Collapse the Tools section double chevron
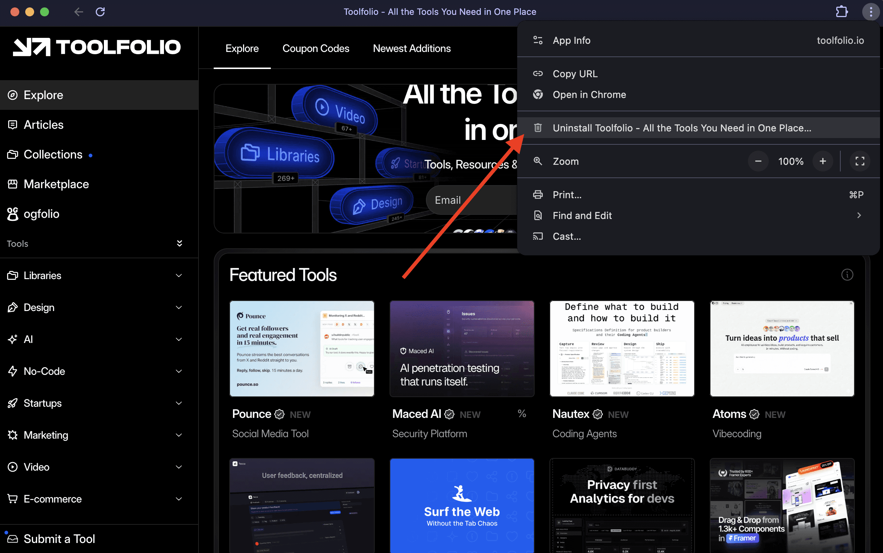This screenshot has width=883, height=553. [179, 243]
